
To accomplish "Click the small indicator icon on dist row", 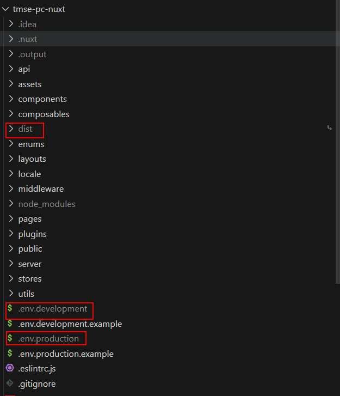I will click(x=329, y=128).
